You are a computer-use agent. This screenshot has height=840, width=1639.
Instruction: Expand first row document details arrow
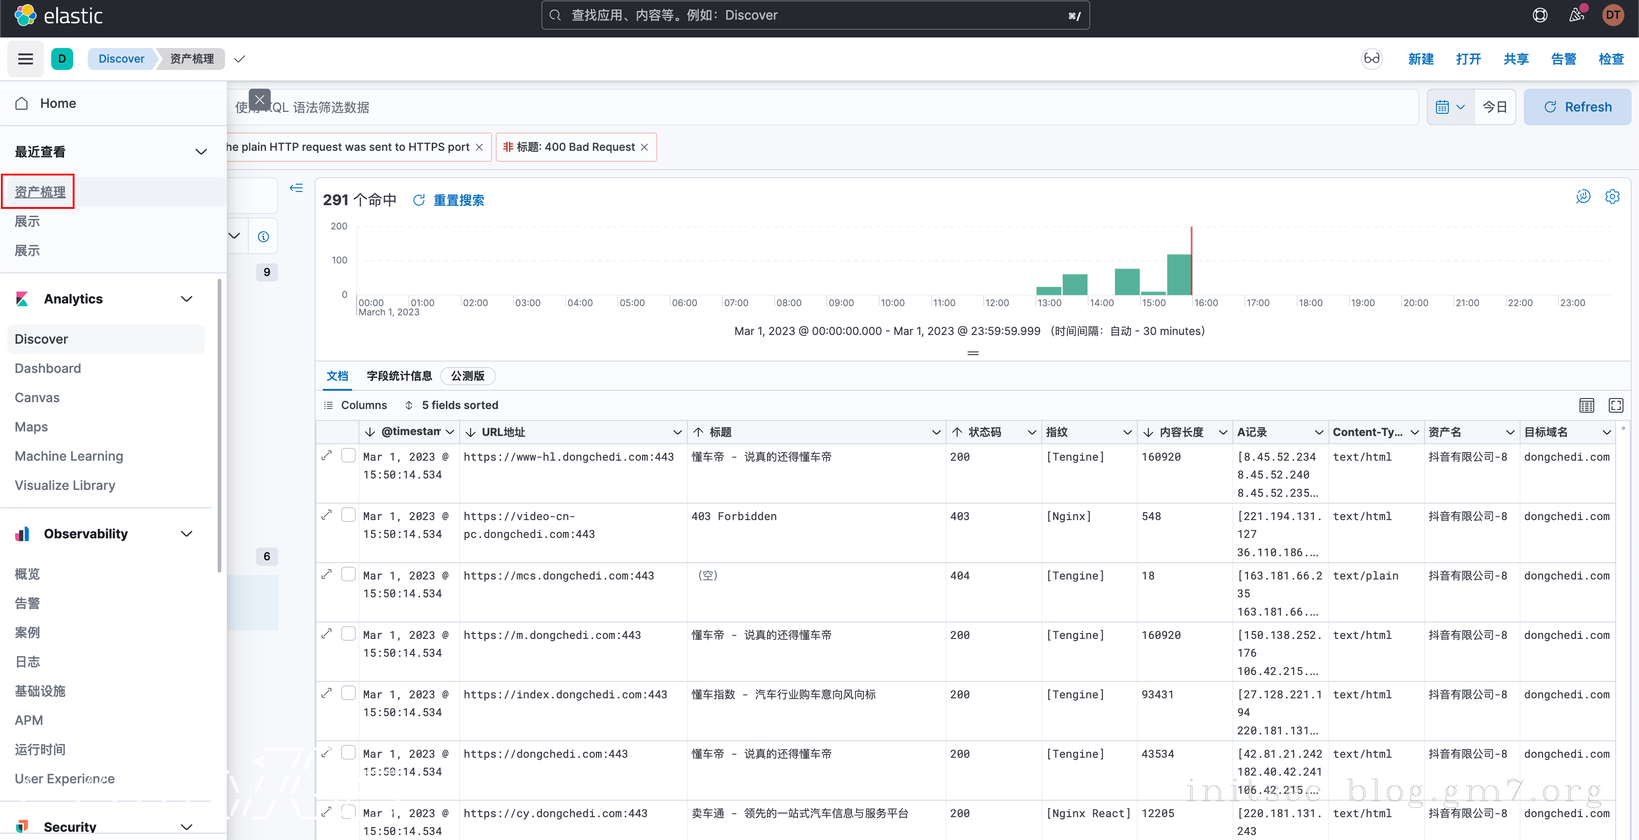coord(327,456)
